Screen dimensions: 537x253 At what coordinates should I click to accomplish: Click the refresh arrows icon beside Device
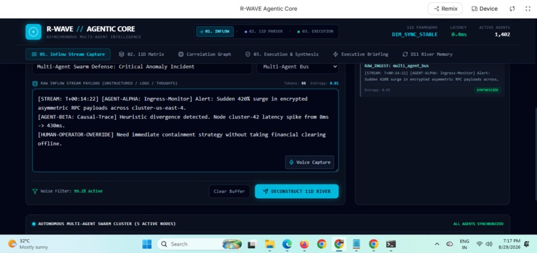(512, 9)
